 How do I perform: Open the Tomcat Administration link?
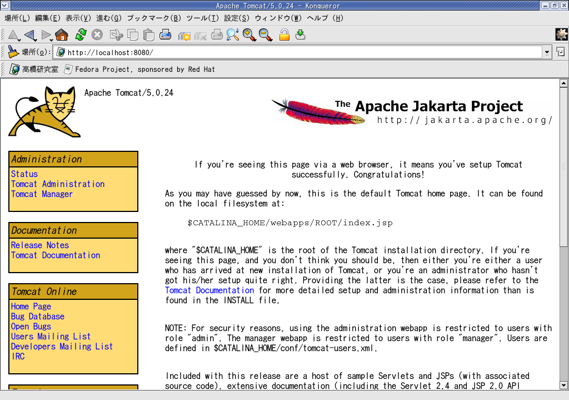pyautogui.click(x=58, y=184)
